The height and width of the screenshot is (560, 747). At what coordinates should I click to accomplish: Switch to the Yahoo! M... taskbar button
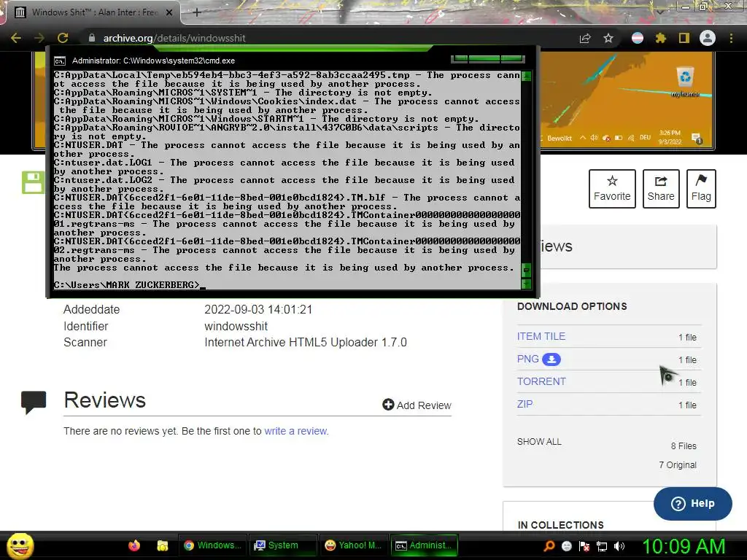point(354,545)
